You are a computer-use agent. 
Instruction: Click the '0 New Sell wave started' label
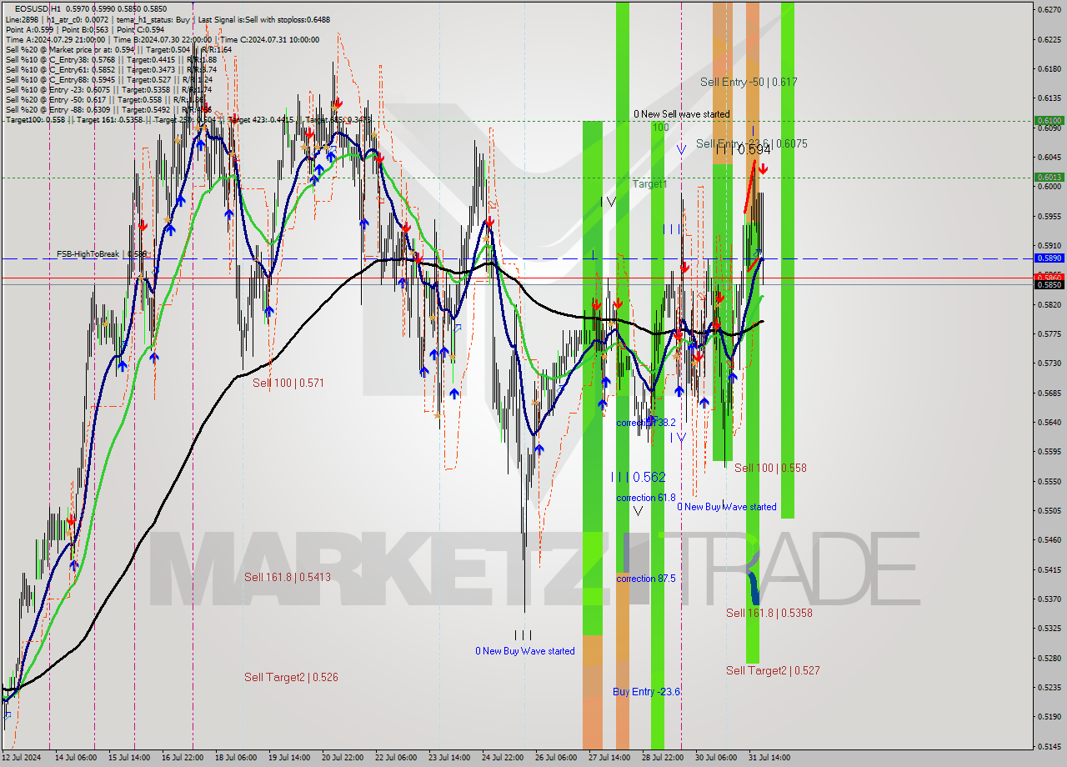(x=681, y=114)
